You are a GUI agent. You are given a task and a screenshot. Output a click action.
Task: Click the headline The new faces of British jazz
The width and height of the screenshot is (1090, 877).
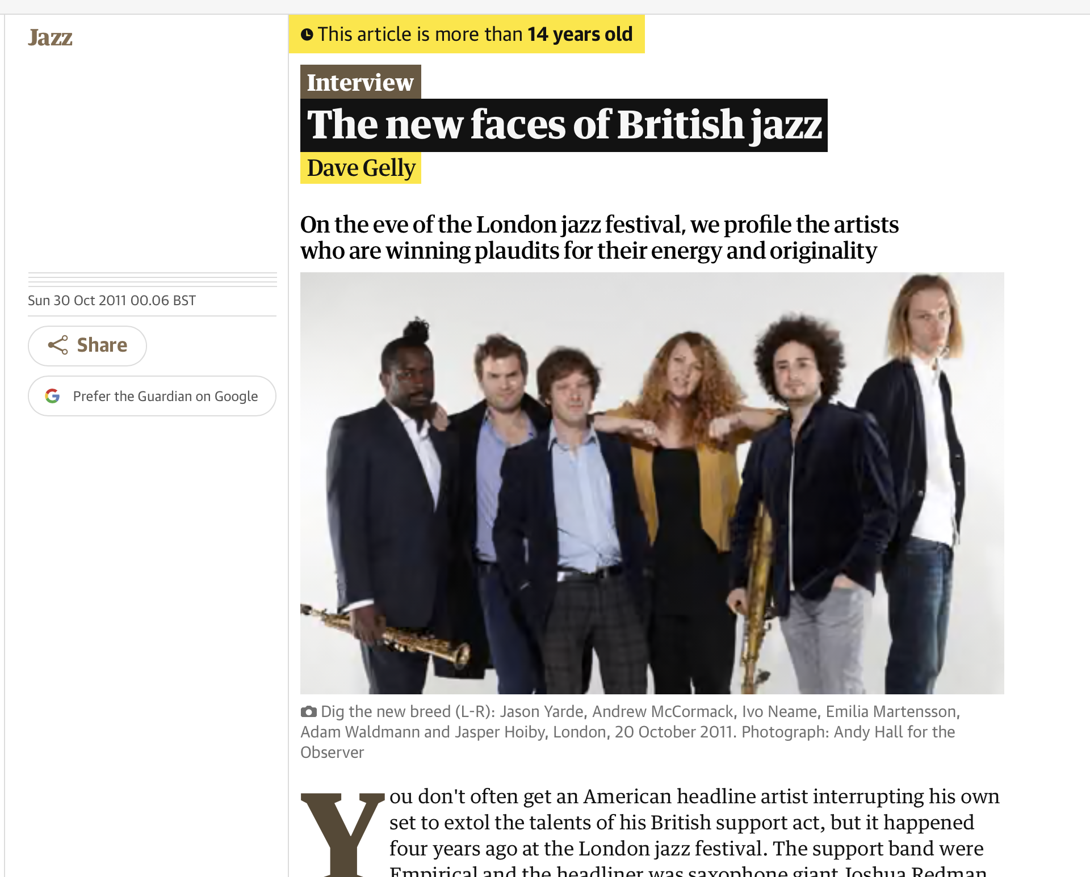click(x=564, y=125)
